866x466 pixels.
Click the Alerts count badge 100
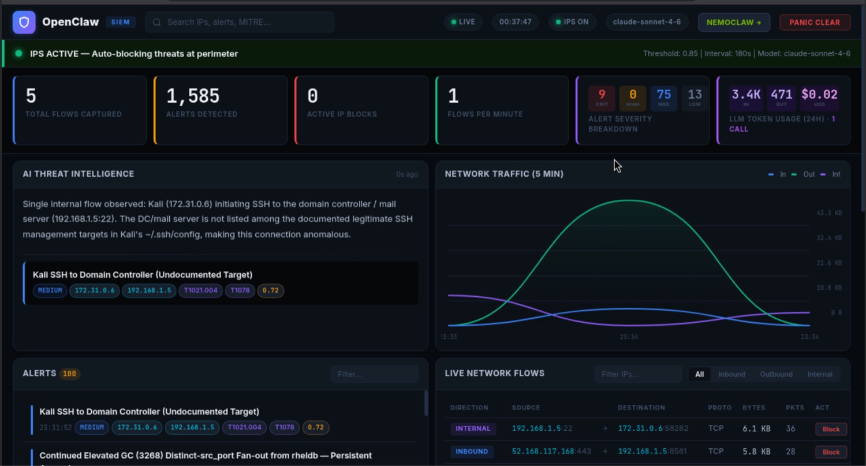(69, 374)
